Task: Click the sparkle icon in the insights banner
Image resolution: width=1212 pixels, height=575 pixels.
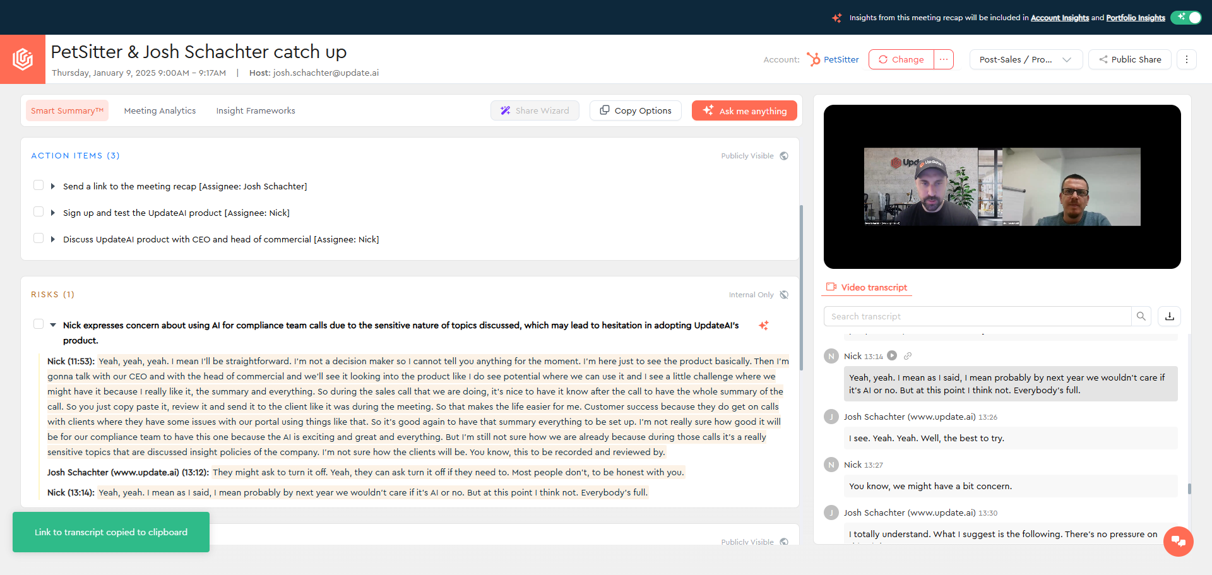Action: (x=837, y=18)
